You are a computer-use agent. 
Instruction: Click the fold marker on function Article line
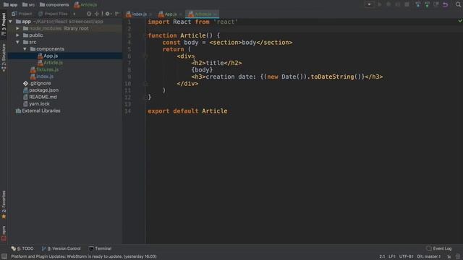point(145,35)
